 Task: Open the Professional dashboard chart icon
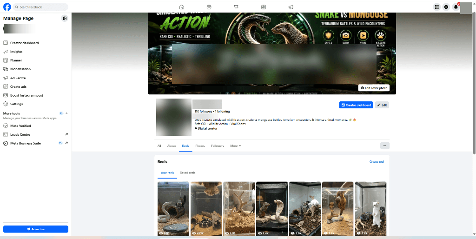[x=264, y=7]
